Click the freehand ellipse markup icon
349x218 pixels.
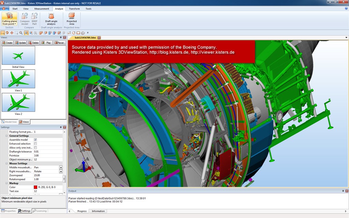tap(83, 33)
